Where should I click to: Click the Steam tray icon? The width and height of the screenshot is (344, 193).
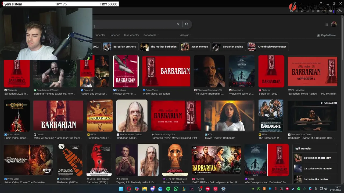(x=293, y=189)
